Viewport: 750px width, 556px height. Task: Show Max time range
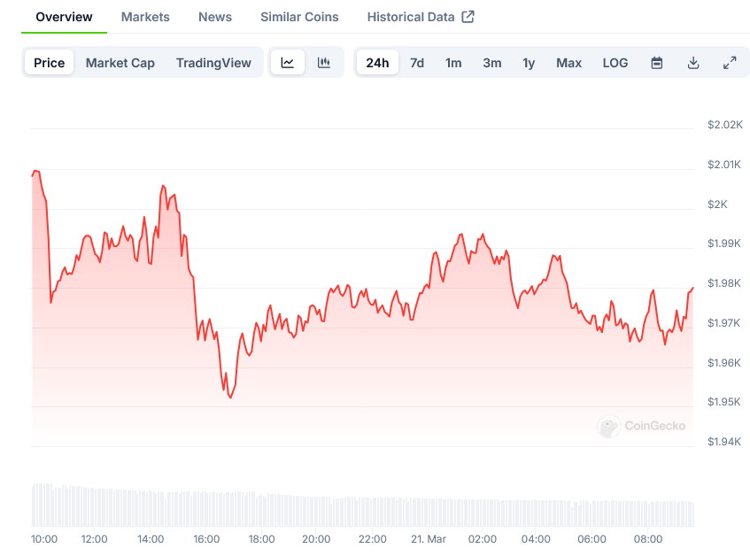click(x=568, y=63)
